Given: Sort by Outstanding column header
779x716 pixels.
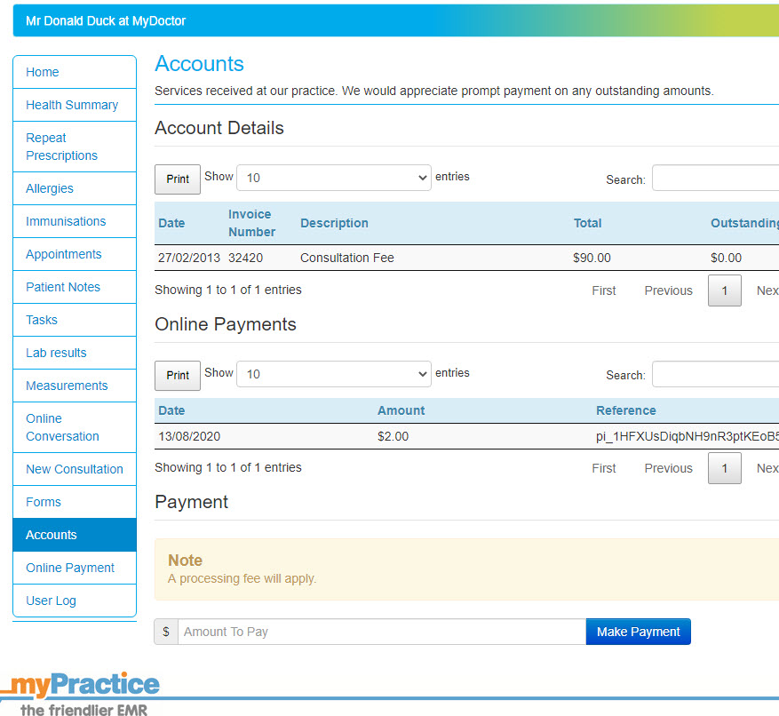Looking at the screenshot, I should (744, 223).
